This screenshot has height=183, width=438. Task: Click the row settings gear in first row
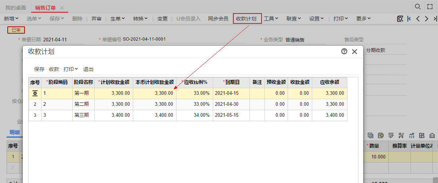[35, 94]
